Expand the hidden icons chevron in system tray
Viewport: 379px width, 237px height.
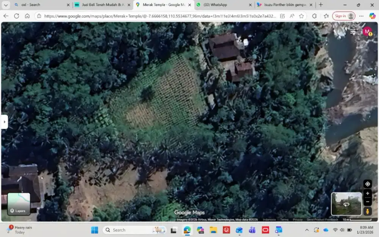(x=307, y=230)
